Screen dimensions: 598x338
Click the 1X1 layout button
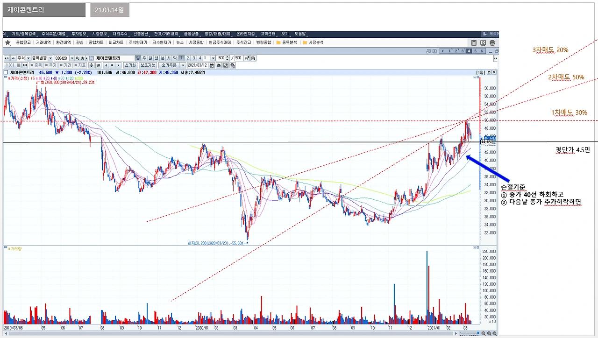click(13, 65)
